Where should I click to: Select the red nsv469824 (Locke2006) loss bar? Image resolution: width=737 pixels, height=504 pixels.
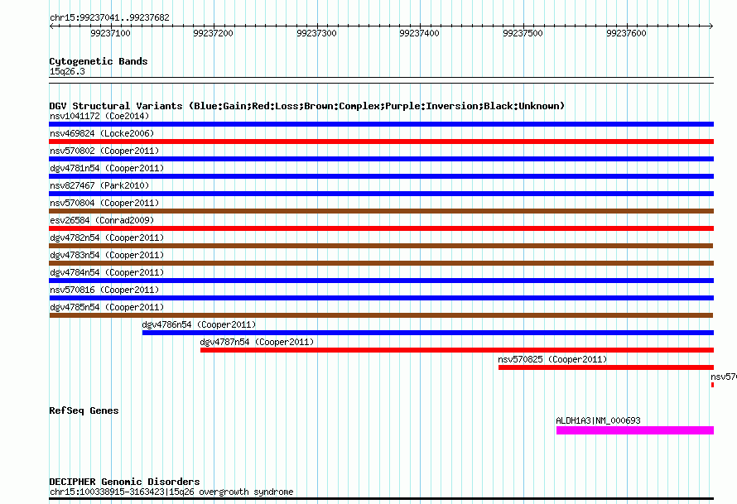click(x=381, y=142)
